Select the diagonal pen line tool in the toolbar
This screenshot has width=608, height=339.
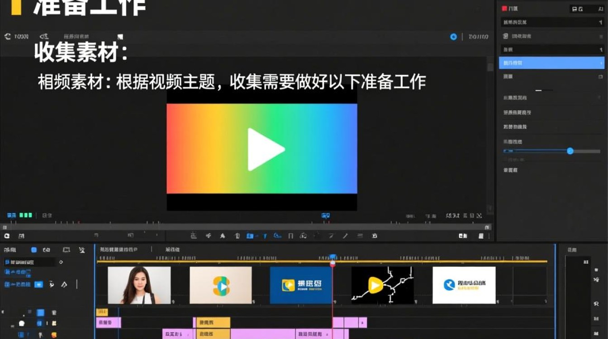coord(345,235)
